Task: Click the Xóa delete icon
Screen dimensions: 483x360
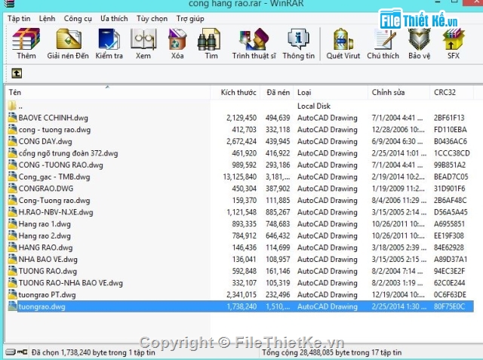Action: pyautogui.click(x=177, y=39)
